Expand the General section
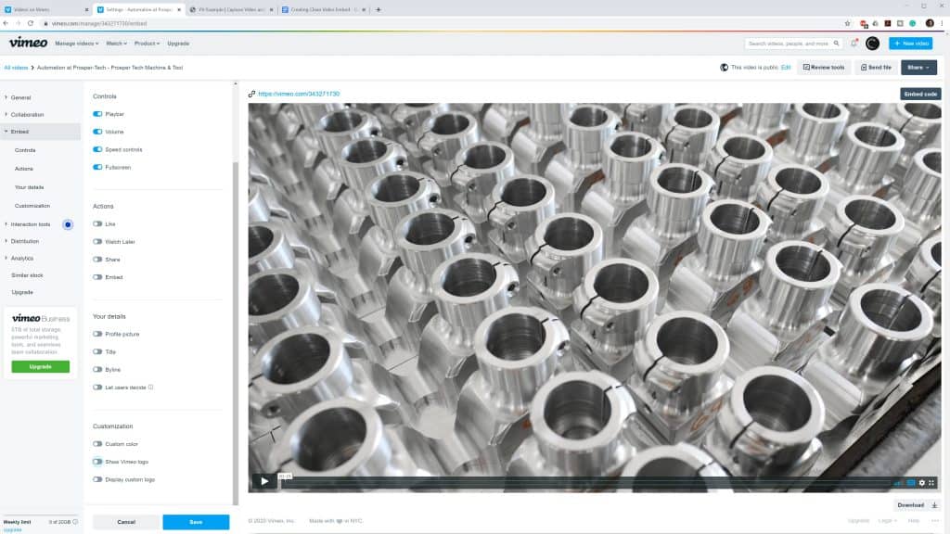The height and width of the screenshot is (534, 950). (x=19, y=97)
